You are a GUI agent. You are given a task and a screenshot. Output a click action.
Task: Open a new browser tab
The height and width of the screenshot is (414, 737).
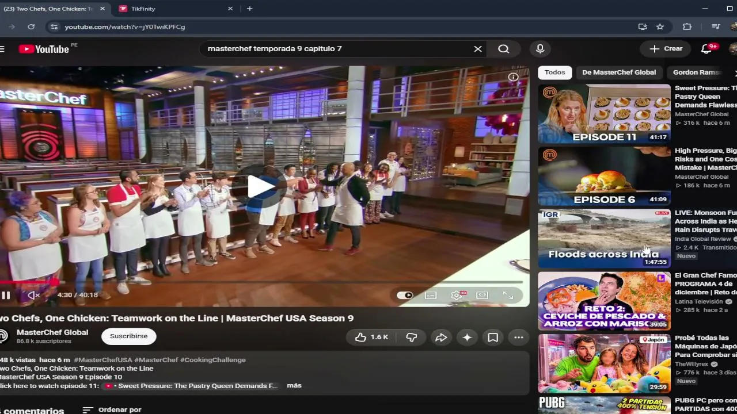click(249, 9)
